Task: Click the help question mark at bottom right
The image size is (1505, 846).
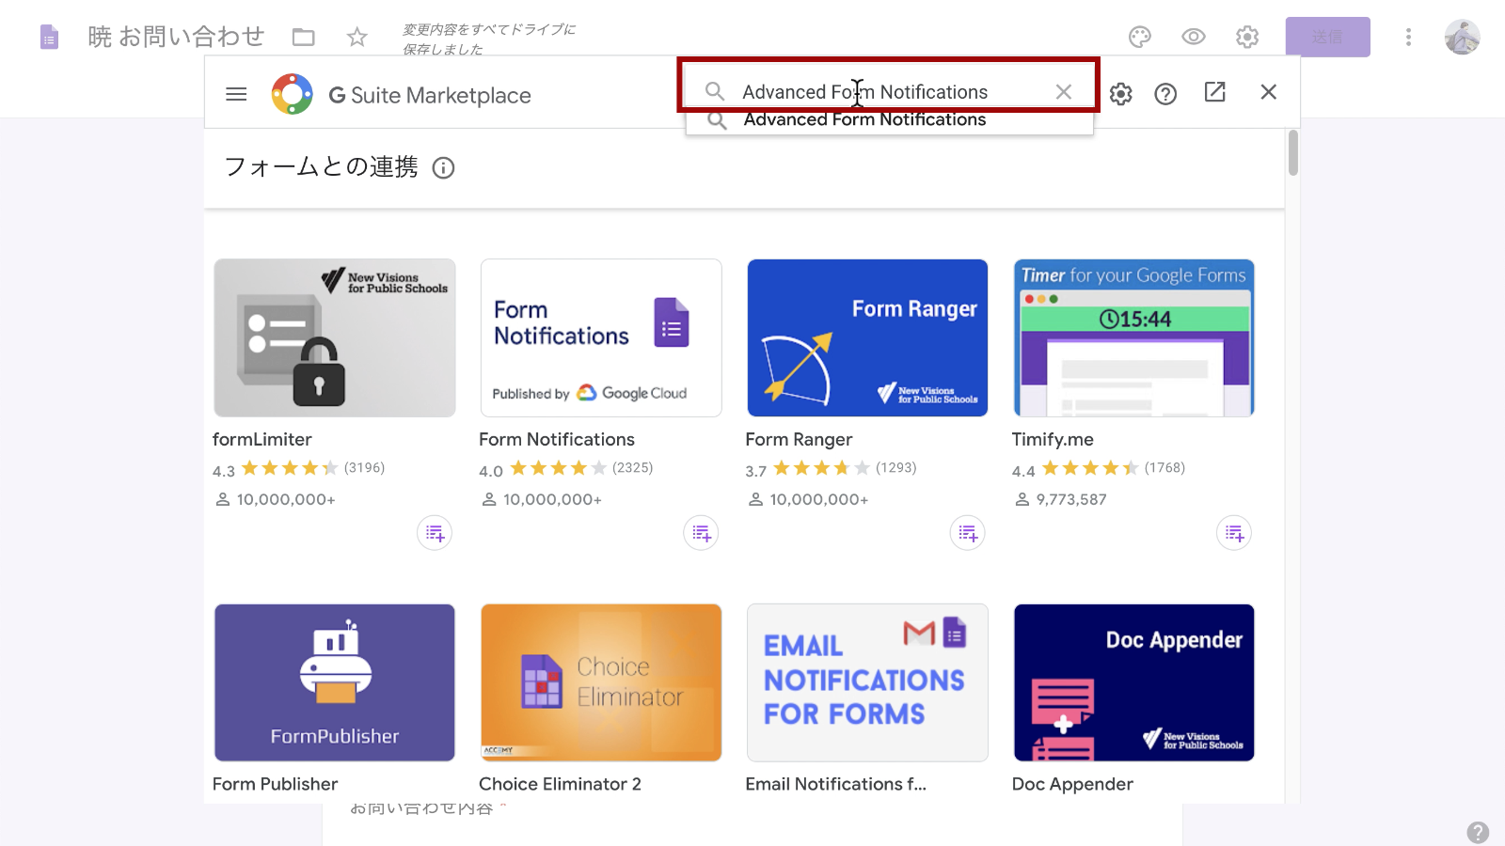Action: coord(1478,832)
